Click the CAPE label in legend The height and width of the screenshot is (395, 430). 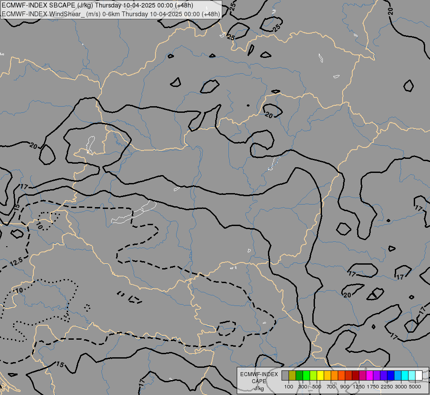pyautogui.click(x=259, y=381)
